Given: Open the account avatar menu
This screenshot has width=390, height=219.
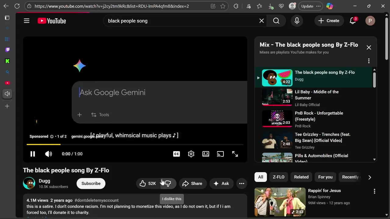Looking at the screenshot, I should [x=370, y=21].
